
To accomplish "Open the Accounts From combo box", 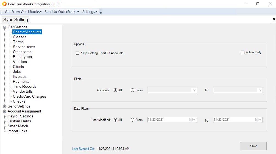I will (172, 90).
